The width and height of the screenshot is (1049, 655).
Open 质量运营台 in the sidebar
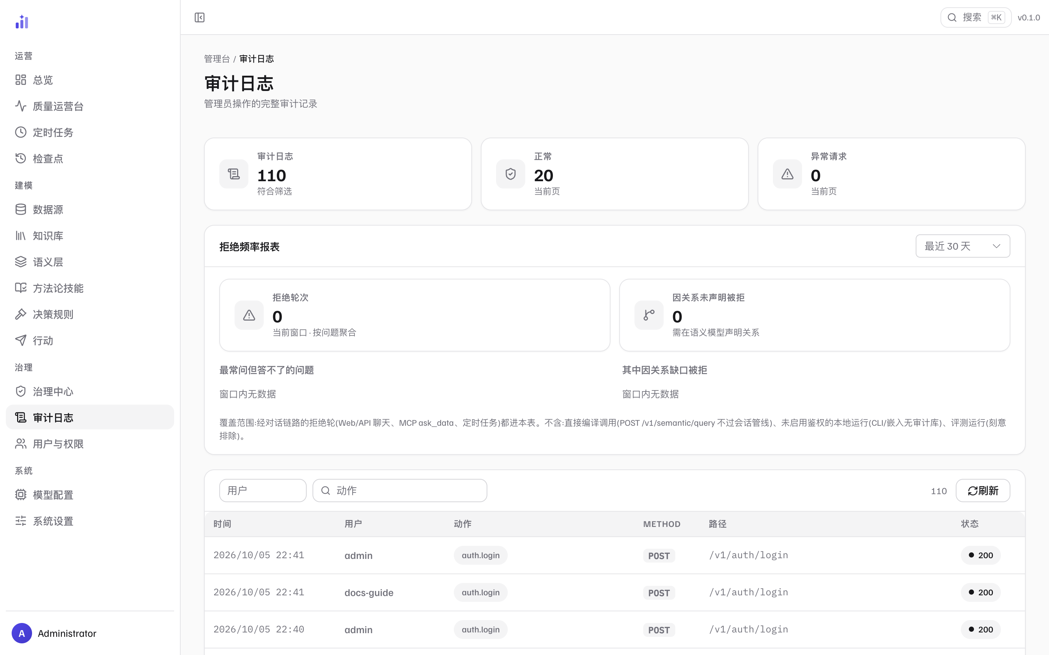click(x=90, y=106)
